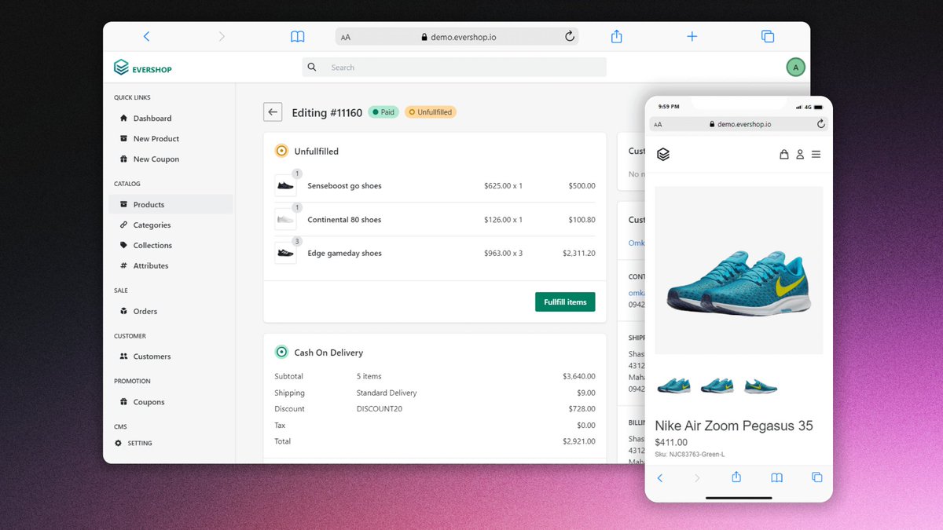Open the user account icon on phone storefront
Viewport: 943px width, 530px height.
click(800, 155)
